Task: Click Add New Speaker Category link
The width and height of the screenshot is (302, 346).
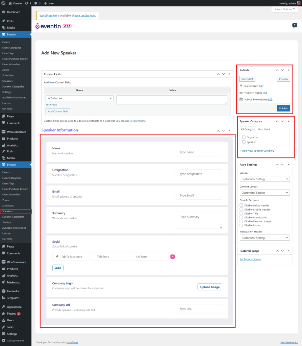Action: tap(257, 151)
